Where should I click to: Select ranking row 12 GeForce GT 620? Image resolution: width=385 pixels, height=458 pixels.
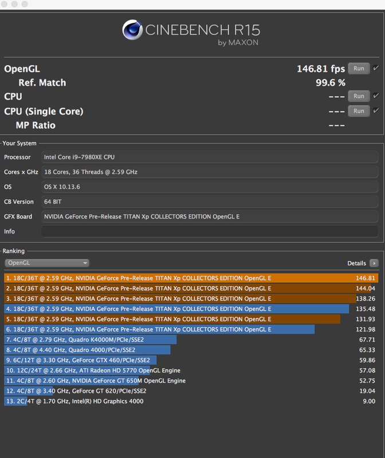click(191, 391)
